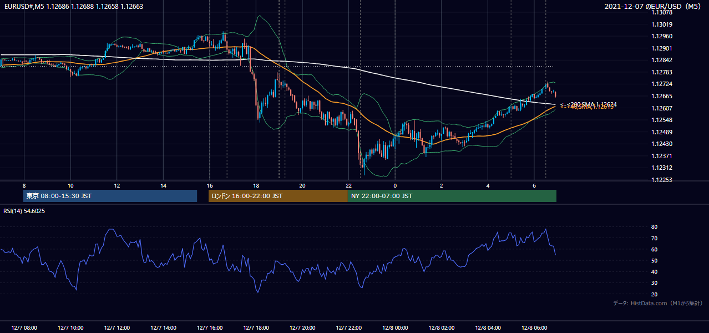Click RSI scale value 20

tap(655, 294)
